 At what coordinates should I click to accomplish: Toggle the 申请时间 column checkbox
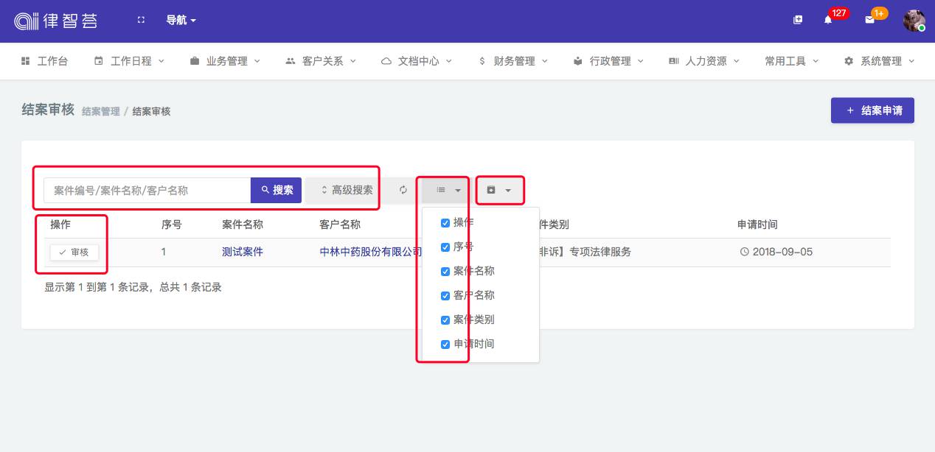pos(445,345)
